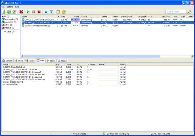The height and width of the screenshot is (136, 195).
Task: Select the Downloading (3) category
Action: click(10, 19)
